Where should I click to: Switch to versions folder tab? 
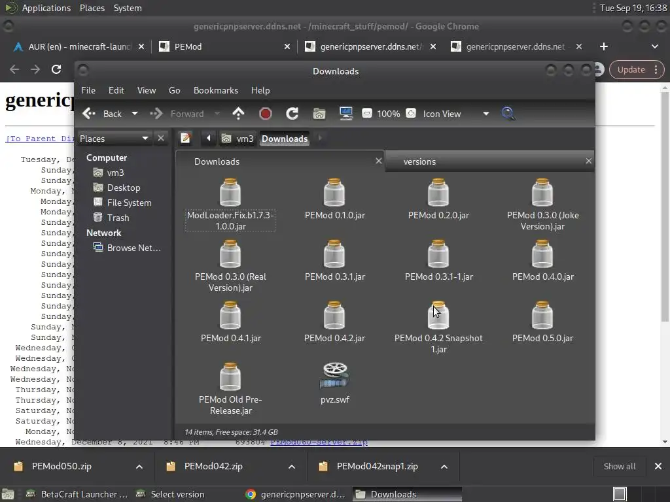pos(489,161)
